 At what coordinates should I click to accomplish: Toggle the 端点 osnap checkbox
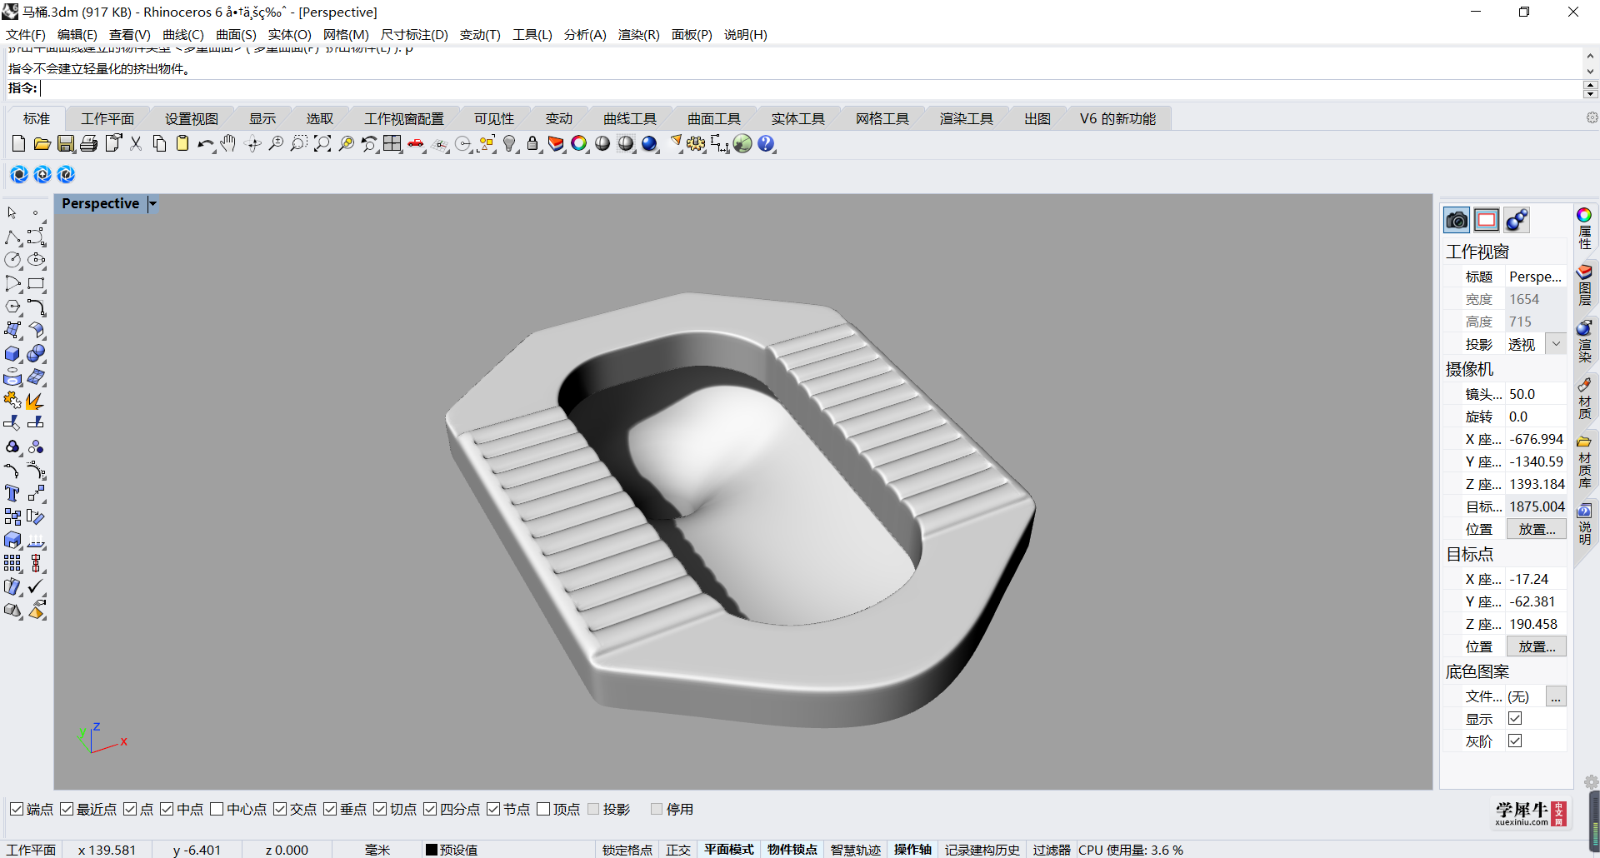16,809
